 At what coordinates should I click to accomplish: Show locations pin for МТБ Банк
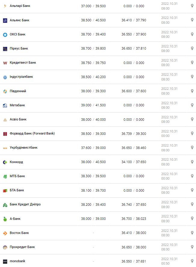pyautogui.click(x=192, y=176)
